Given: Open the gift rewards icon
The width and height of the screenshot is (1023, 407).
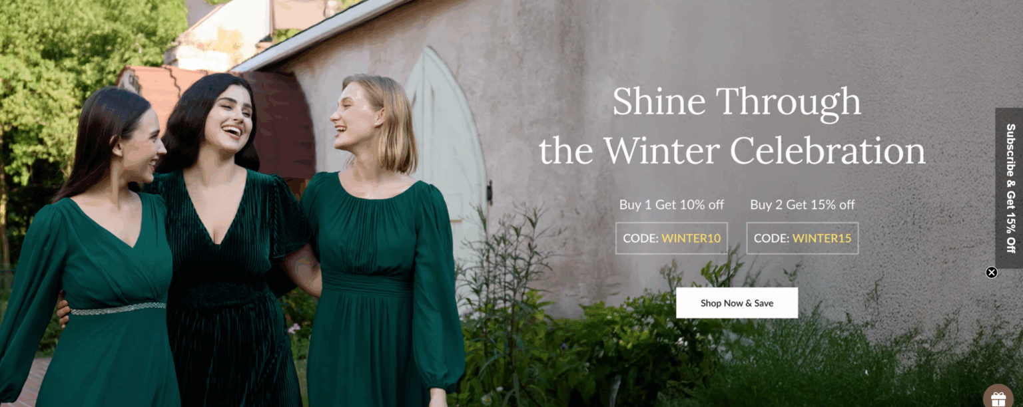Looking at the screenshot, I should [x=998, y=397].
